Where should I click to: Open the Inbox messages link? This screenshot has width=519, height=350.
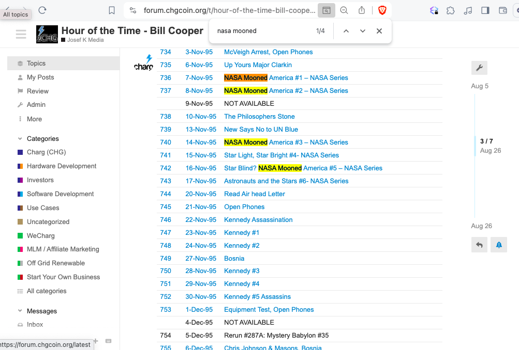(35, 325)
